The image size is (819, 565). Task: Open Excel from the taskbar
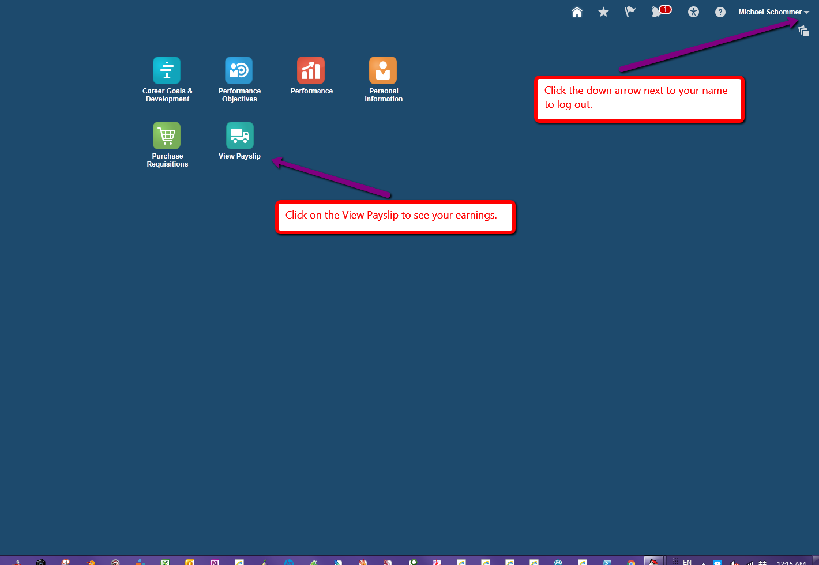pos(165,562)
